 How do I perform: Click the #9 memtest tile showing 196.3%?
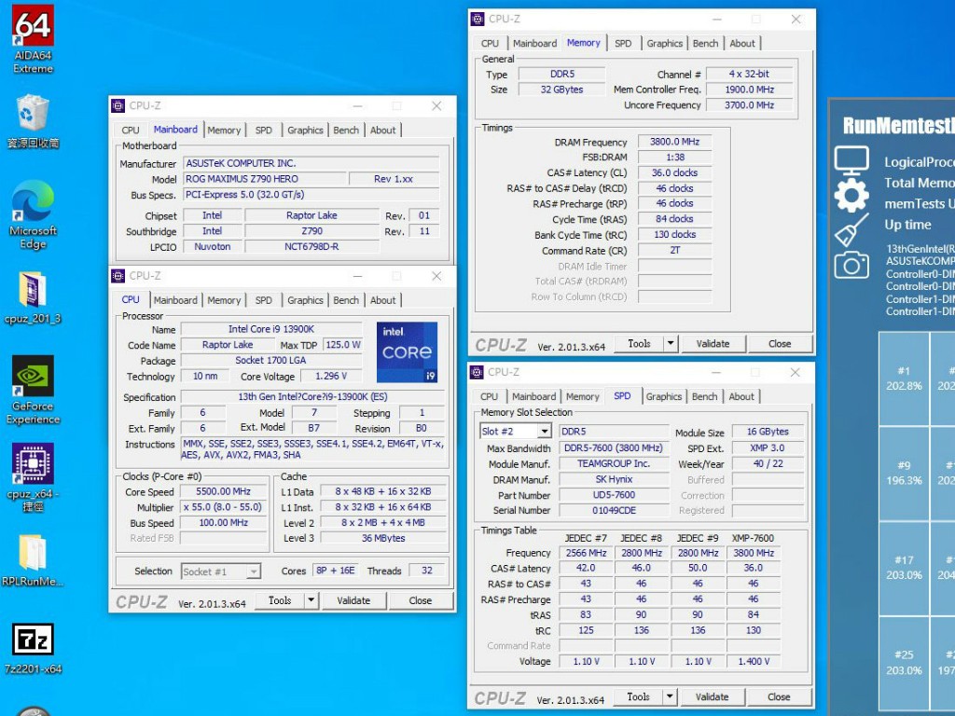click(903, 474)
